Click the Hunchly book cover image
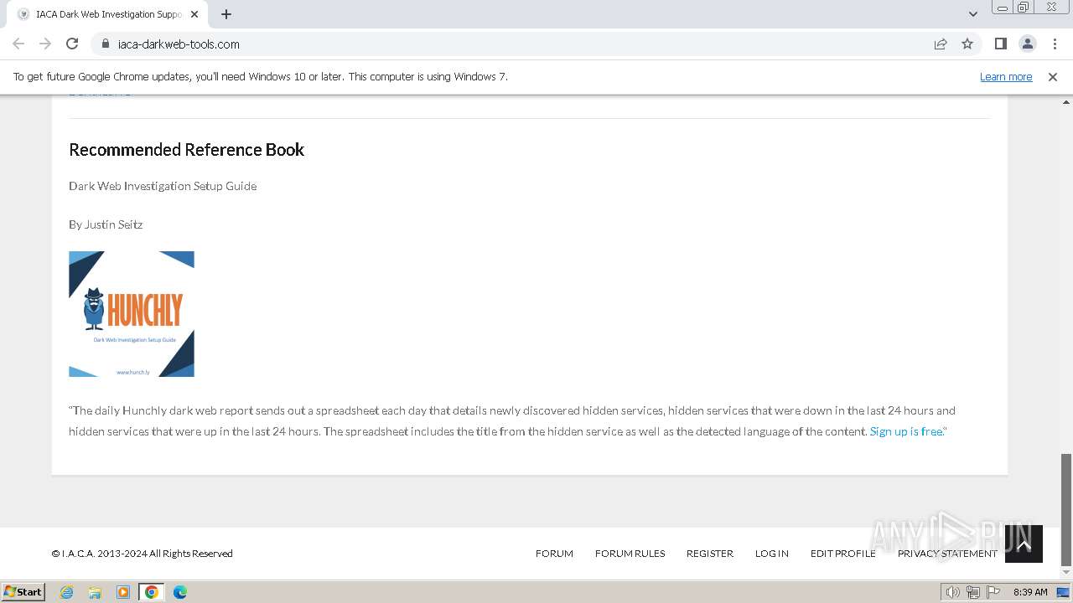Screen dimensions: 1073x603 tap(132, 314)
